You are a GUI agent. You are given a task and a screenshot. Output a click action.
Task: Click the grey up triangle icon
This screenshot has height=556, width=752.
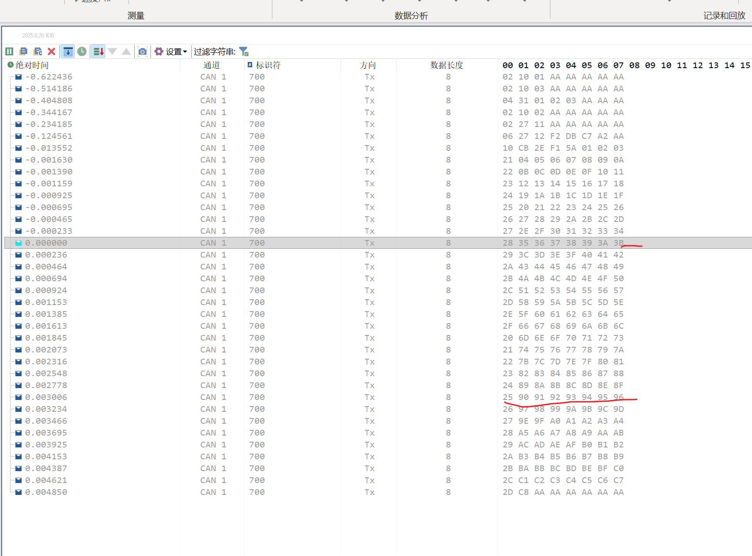(x=126, y=51)
